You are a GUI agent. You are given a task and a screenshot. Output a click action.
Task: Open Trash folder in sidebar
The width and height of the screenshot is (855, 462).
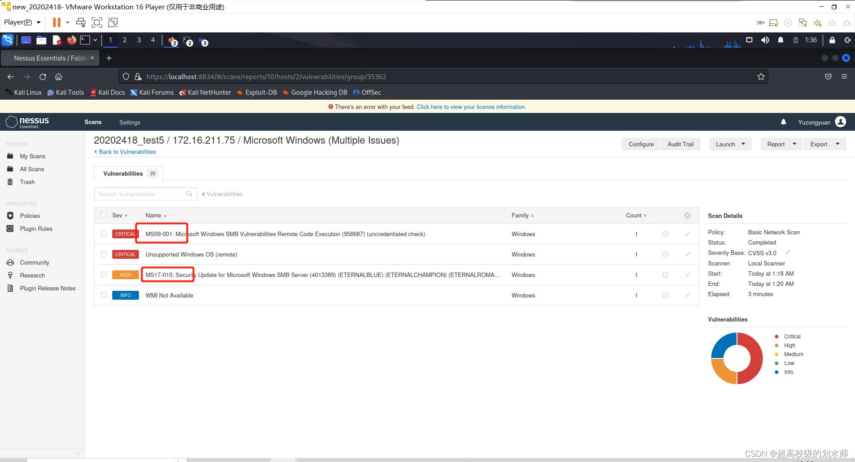(x=27, y=182)
